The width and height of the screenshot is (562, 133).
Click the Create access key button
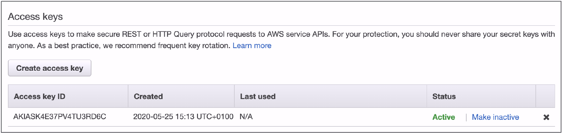point(50,68)
